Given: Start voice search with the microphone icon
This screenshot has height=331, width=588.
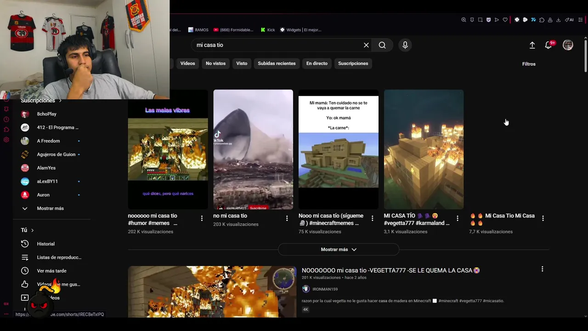Looking at the screenshot, I should 405,45.
